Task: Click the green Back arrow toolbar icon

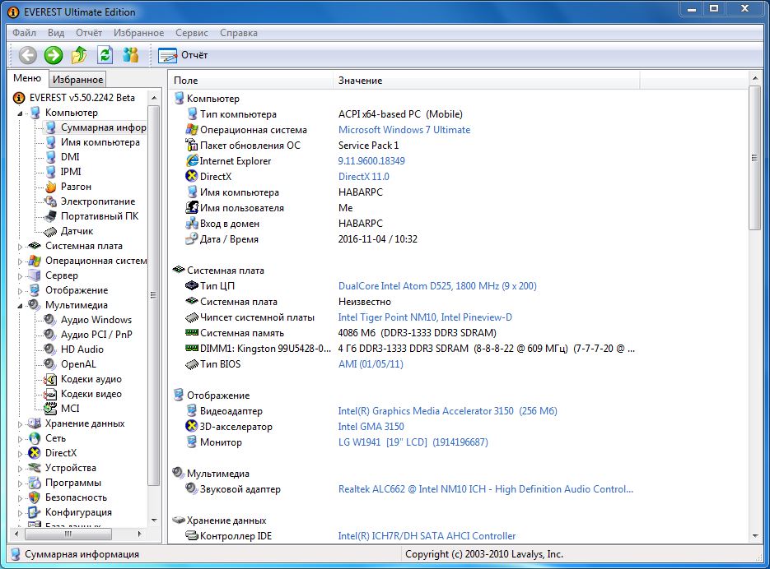Action: [28, 55]
